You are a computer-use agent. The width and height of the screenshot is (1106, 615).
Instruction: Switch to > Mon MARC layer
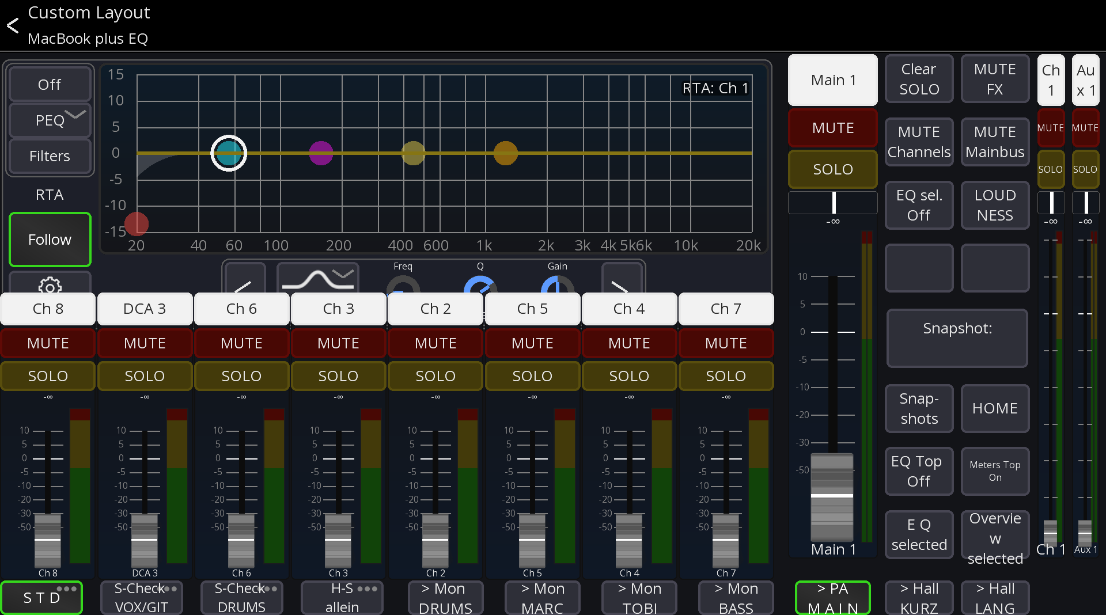(542, 598)
